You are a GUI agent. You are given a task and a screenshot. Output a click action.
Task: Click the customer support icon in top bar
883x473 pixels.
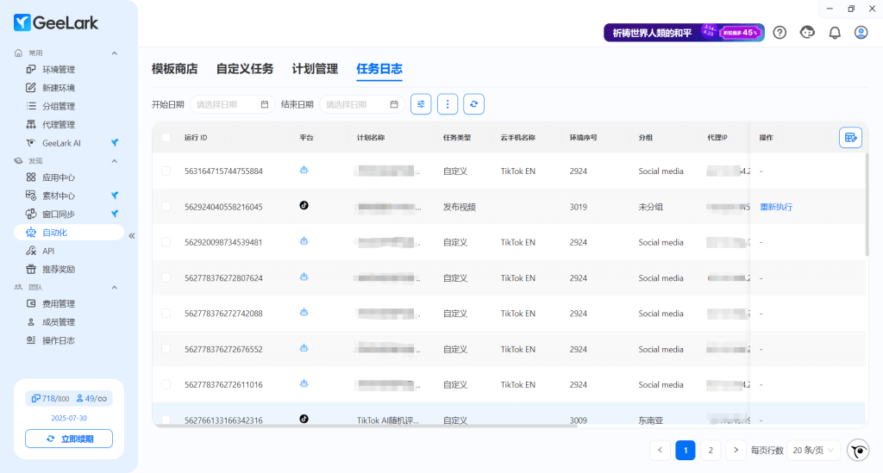807,33
